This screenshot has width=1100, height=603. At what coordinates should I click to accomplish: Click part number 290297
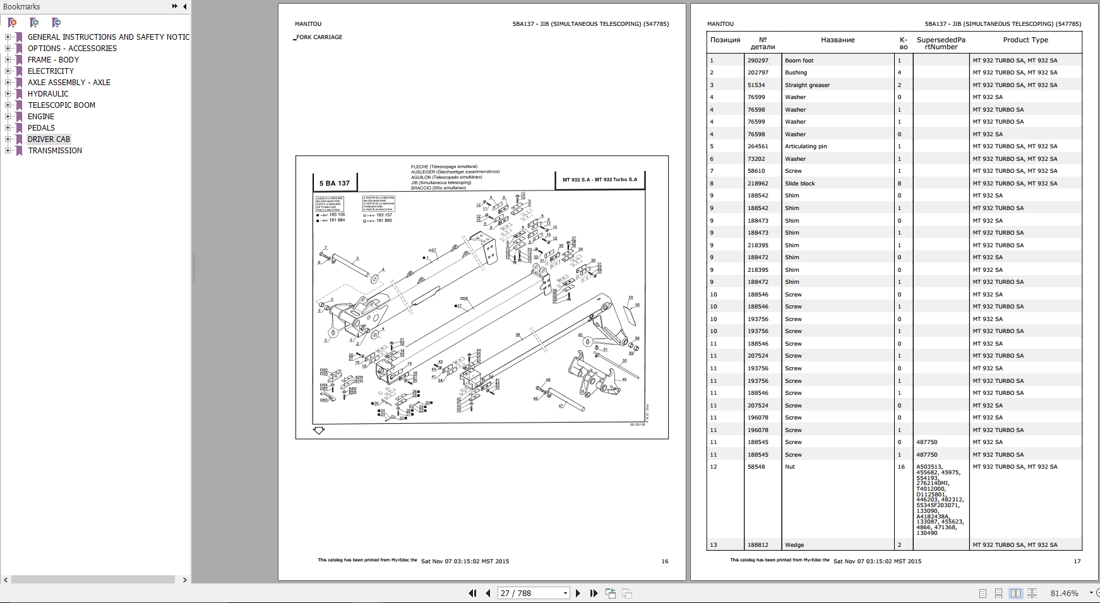758,61
